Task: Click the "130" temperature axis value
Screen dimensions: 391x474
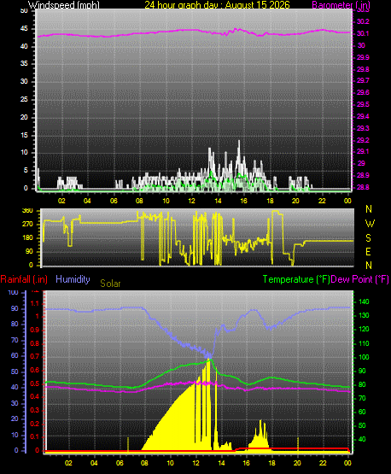Action: (364, 315)
